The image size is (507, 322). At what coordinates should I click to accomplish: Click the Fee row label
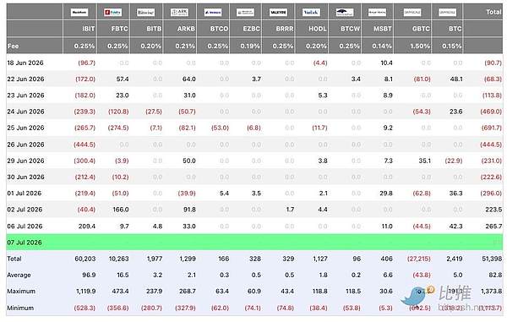(13, 46)
